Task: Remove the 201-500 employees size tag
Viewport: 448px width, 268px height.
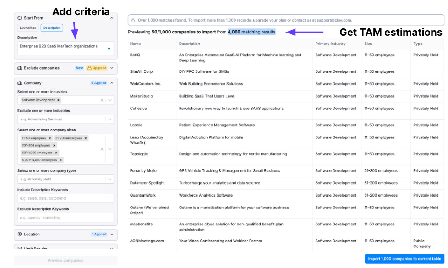Action: (x=54, y=146)
